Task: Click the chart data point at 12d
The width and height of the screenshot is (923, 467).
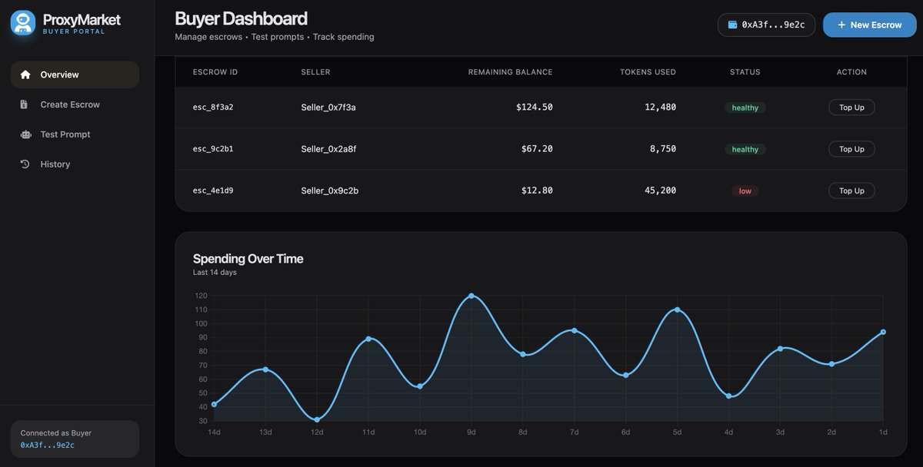Action: tap(317, 419)
